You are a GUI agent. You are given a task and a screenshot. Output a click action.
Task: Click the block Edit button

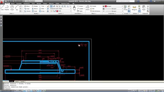[92, 9]
